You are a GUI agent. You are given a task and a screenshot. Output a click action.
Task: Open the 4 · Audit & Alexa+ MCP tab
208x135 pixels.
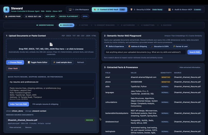point(185,10)
